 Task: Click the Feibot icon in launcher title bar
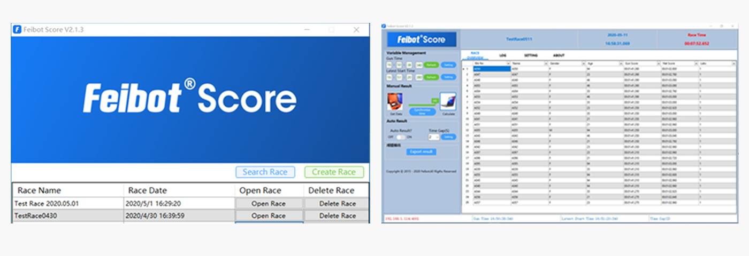17,29
